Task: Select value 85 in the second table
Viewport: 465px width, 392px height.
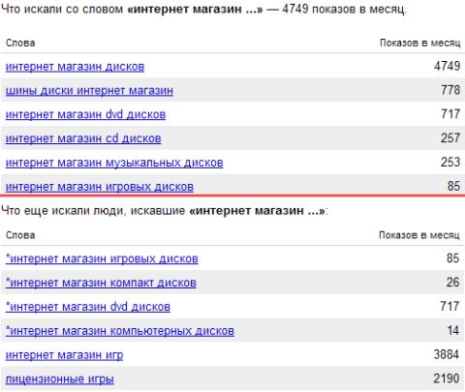Action: point(452,258)
